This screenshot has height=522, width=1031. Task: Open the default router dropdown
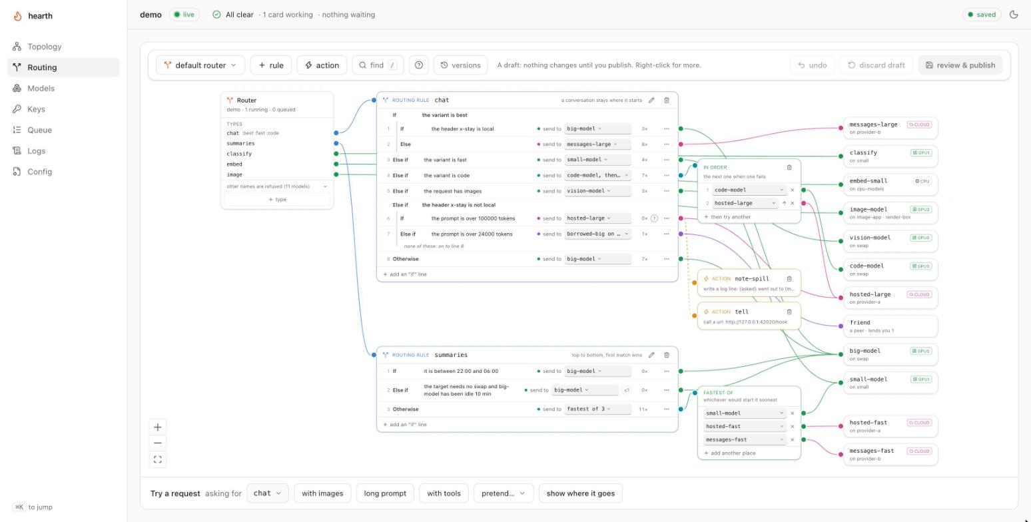(x=200, y=65)
